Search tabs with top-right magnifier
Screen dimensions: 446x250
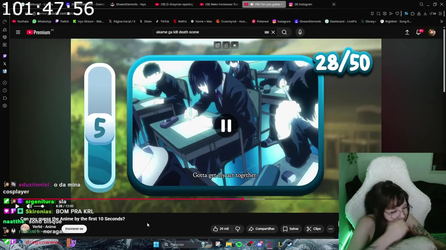click(421, 5)
